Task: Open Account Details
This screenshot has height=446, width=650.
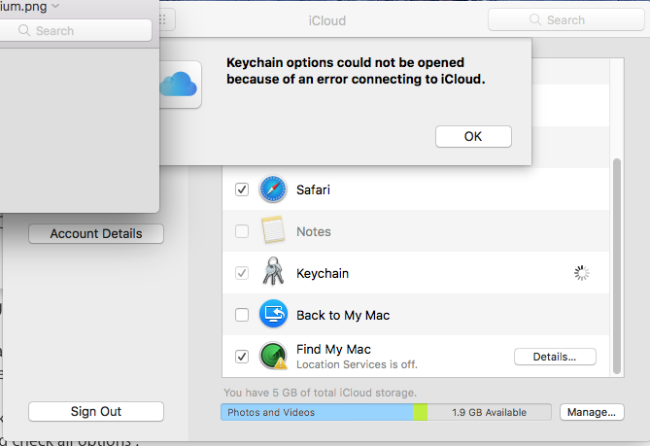Action: pos(96,234)
